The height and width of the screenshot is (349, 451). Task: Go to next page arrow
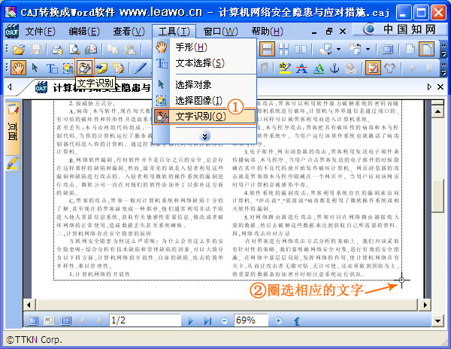click(190, 320)
